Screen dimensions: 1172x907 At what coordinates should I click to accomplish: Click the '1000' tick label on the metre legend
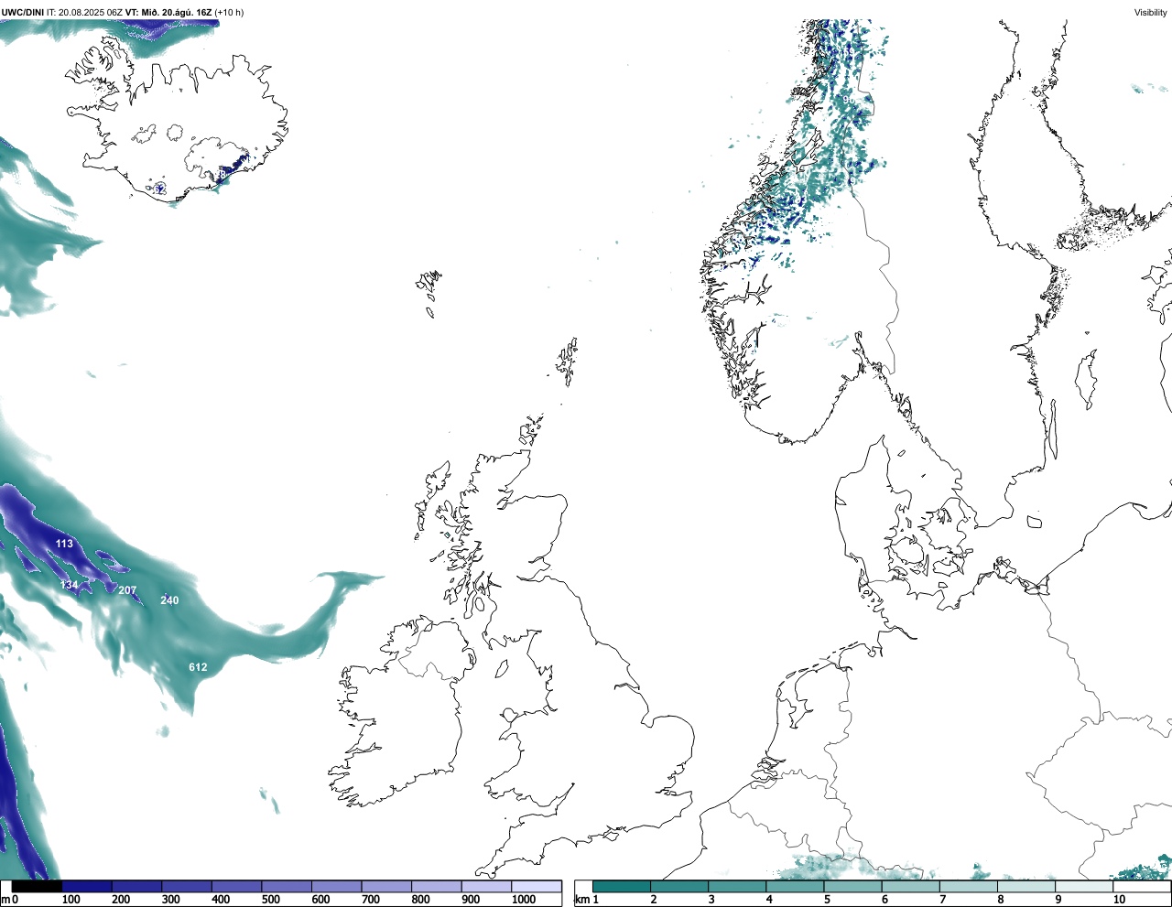click(524, 900)
